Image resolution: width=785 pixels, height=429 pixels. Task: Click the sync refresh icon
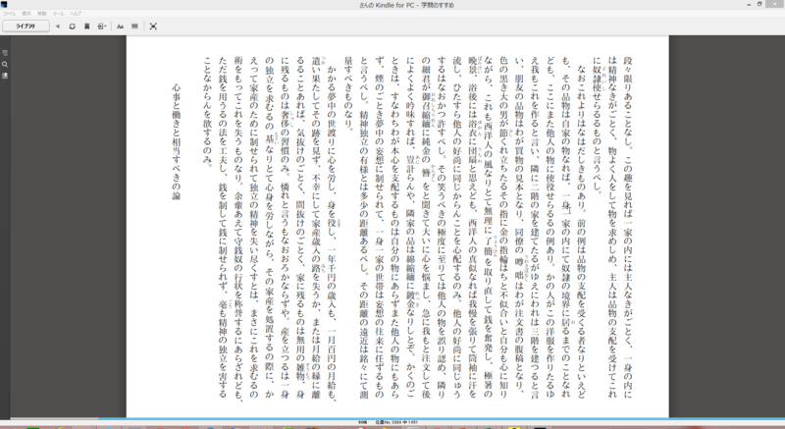pyautogui.click(x=72, y=27)
